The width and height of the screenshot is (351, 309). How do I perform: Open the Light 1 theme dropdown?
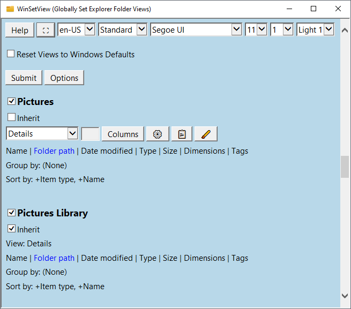[316, 29]
